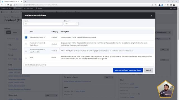Viewport: 179px width, 100px height.
Task: Open the Category dropdown in dialog
Action: (x=71, y=24)
